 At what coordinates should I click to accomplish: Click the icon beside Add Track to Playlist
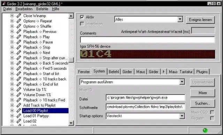coord(19,105)
